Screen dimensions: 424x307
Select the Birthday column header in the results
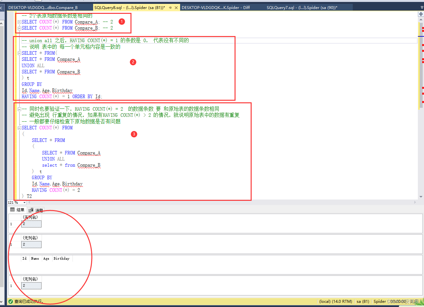(62, 258)
